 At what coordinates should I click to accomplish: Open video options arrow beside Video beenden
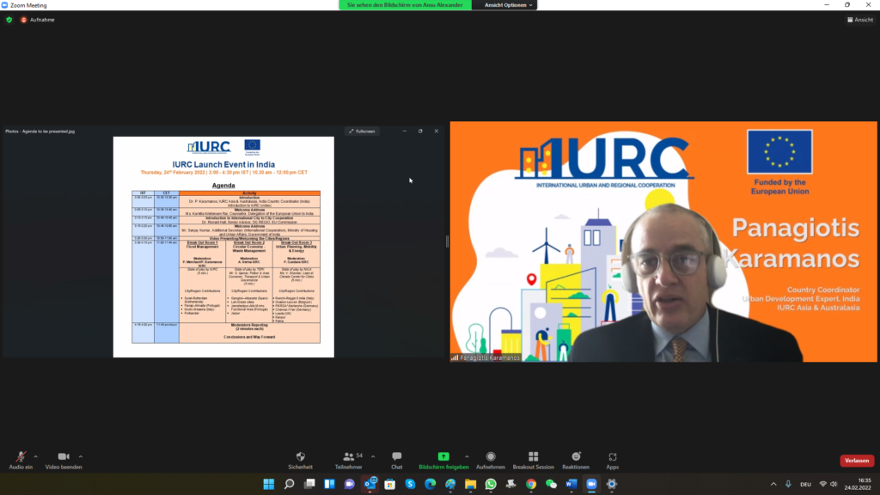81,456
